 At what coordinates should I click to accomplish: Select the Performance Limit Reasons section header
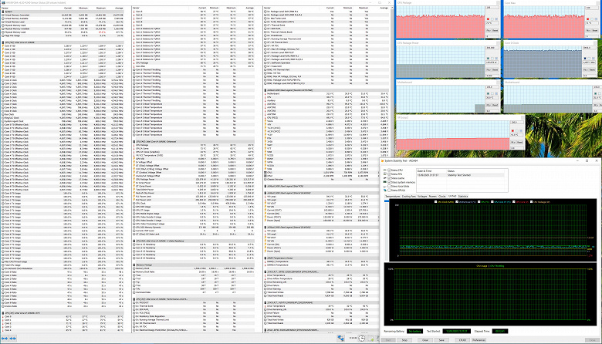[x=193, y=299]
